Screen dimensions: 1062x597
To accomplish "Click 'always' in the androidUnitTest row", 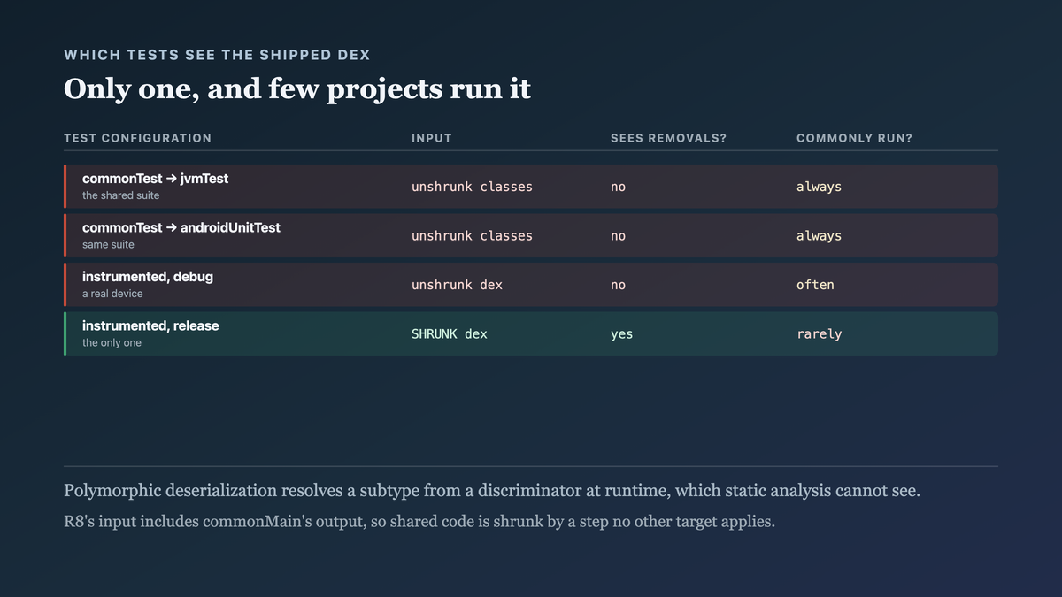I will (819, 236).
